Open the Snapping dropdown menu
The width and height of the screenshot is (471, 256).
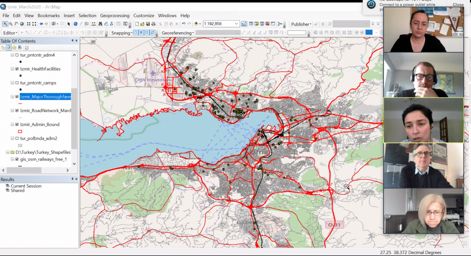pyautogui.click(x=122, y=33)
